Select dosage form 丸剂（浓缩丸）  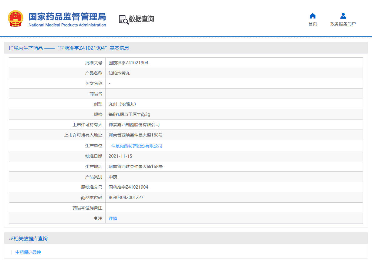click(x=122, y=104)
